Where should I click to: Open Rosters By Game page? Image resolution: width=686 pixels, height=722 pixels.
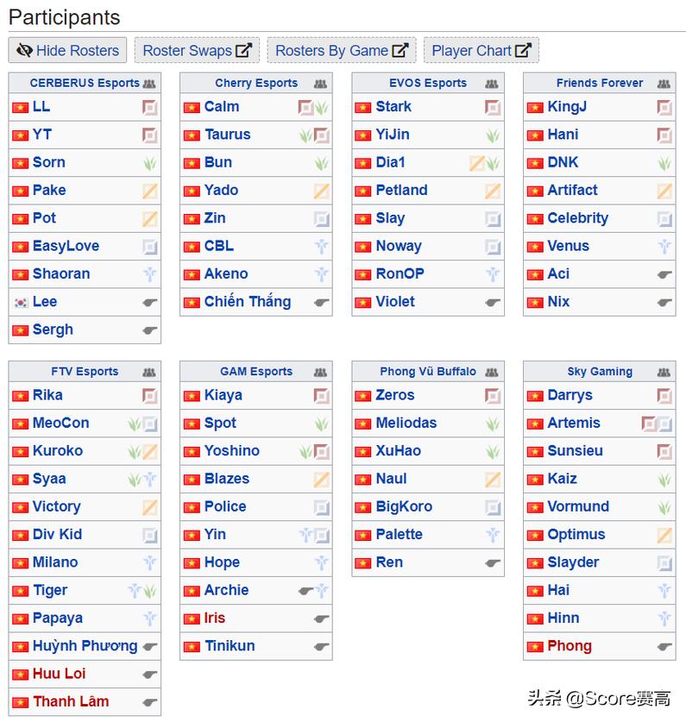[x=341, y=50]
